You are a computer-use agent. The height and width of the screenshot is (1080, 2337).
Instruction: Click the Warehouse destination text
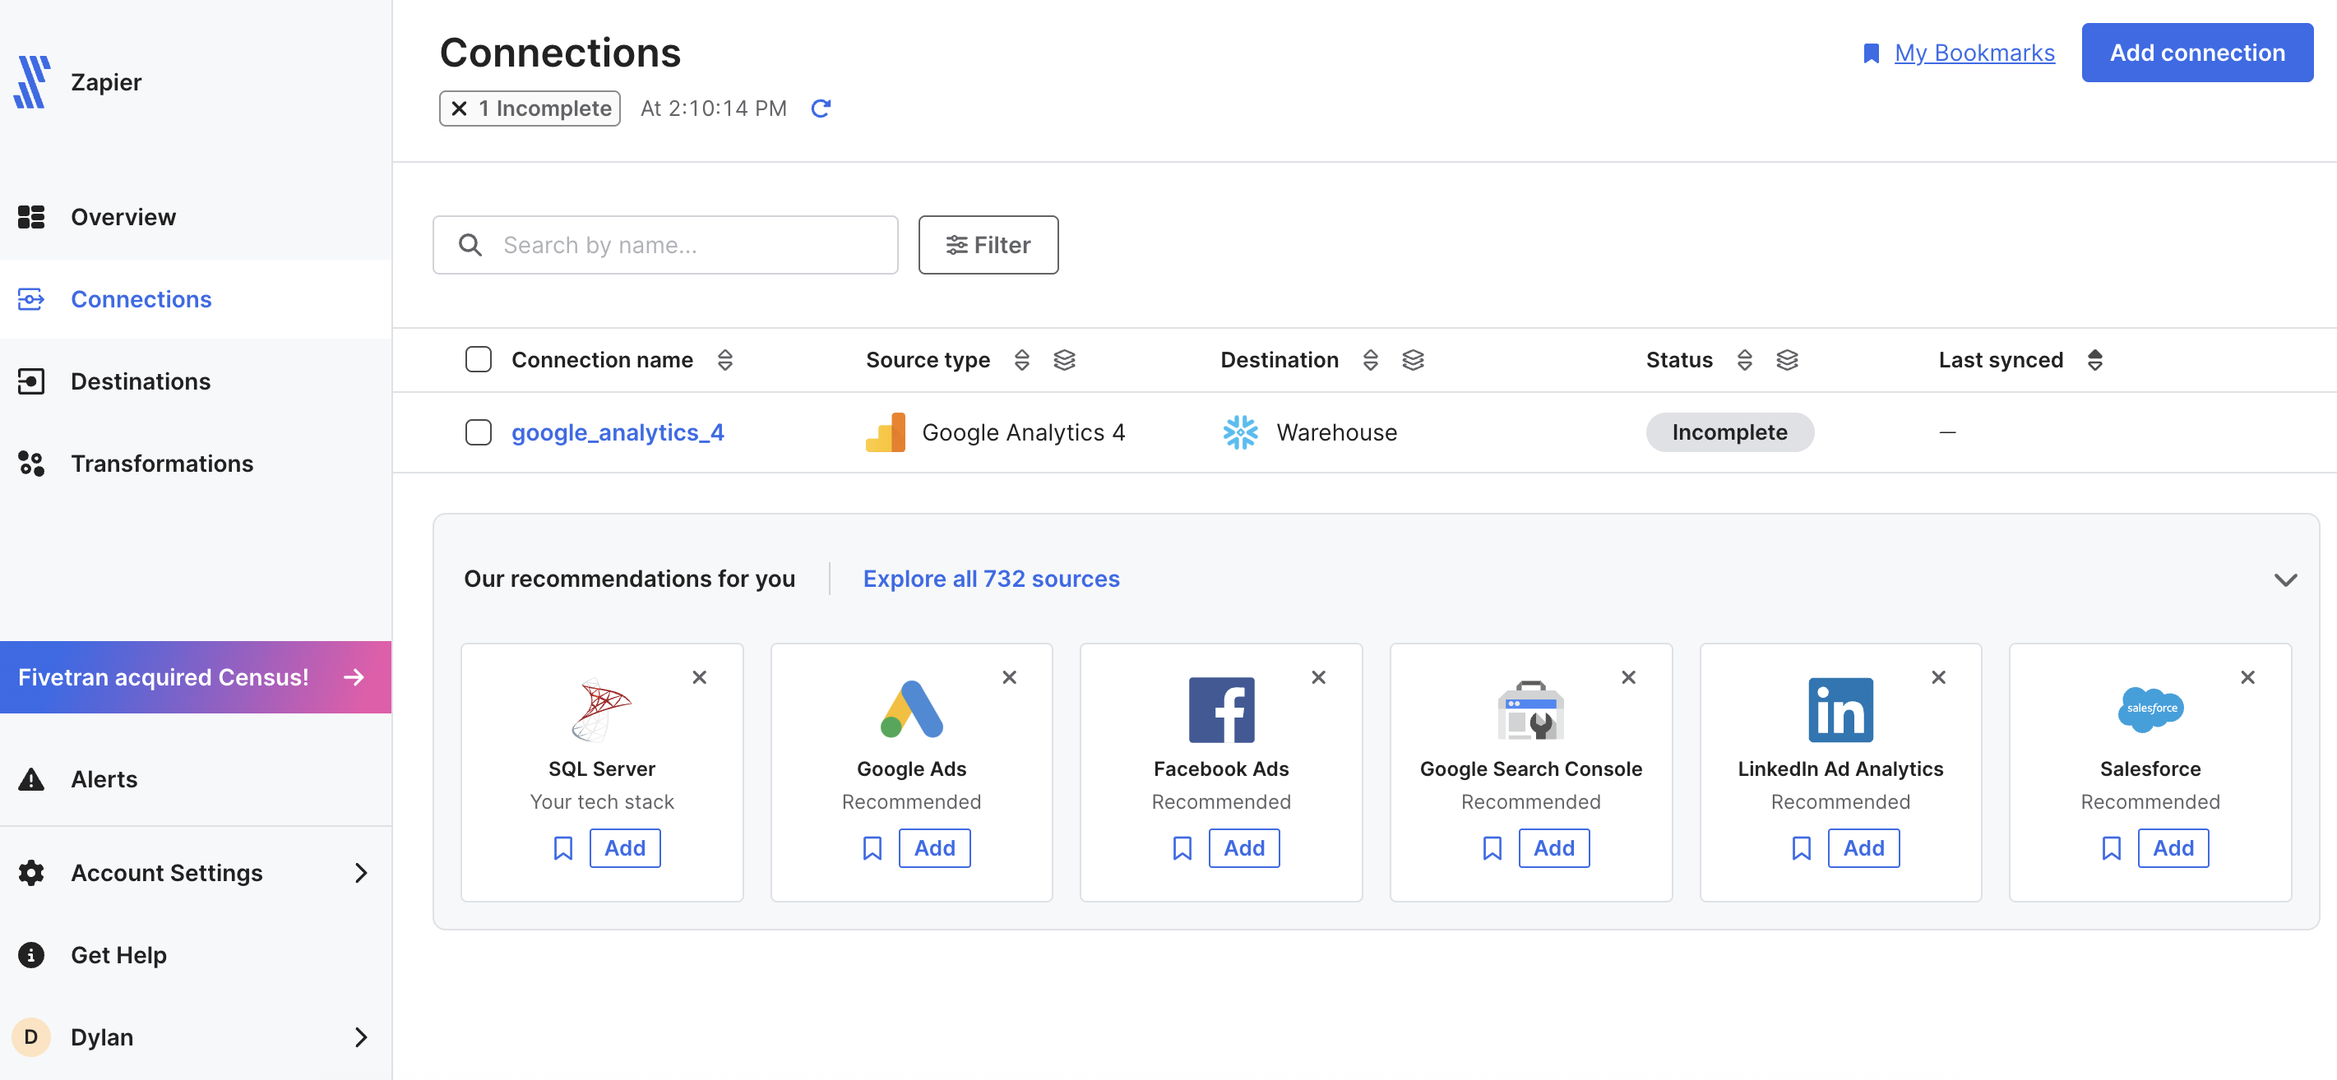tap(1336, 432)
